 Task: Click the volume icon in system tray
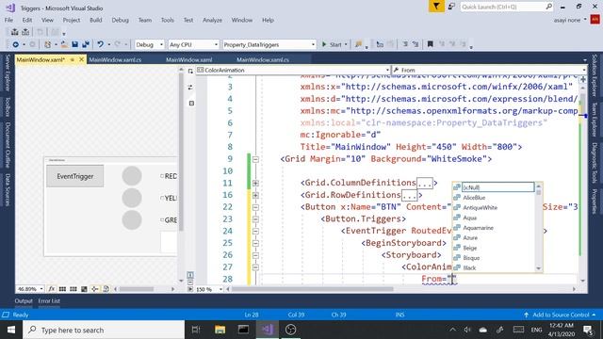coord(467,330)
